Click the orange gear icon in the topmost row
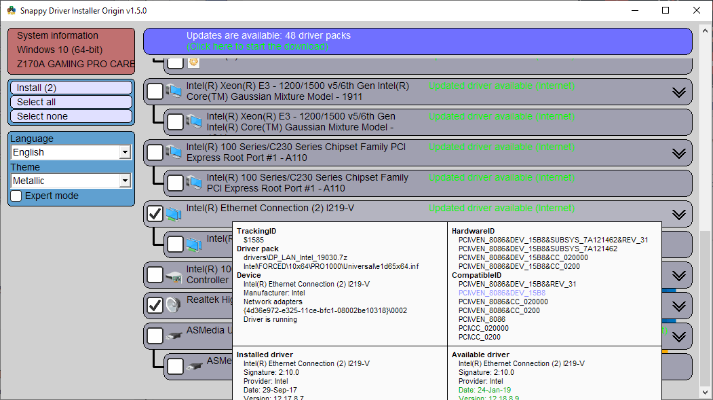The image size is (713, 400). click(x=194, y=62)
